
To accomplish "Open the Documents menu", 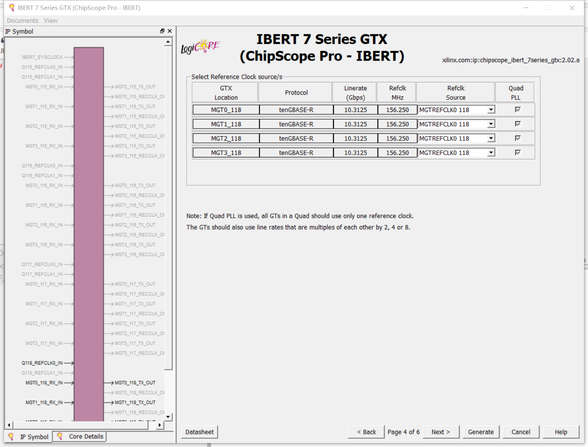I will coord(22,21).
